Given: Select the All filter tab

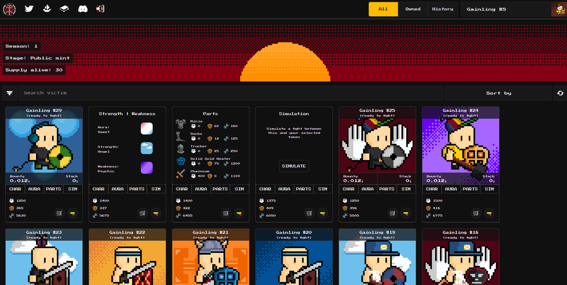Looking at the screenshot, I should (383, 9).
